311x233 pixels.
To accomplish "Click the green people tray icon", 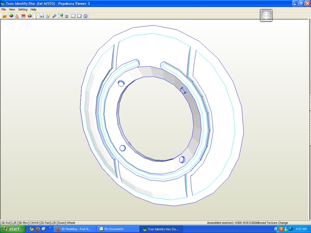I will [286, 229].
